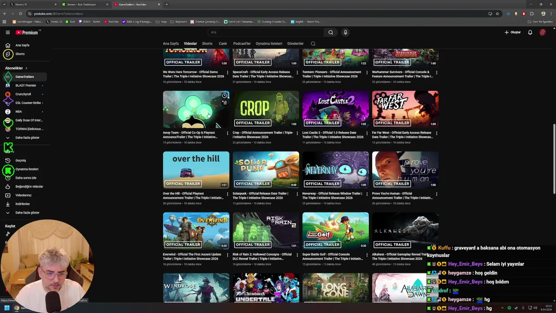
Task: Open the notifications bell
Action: point(530,32)
